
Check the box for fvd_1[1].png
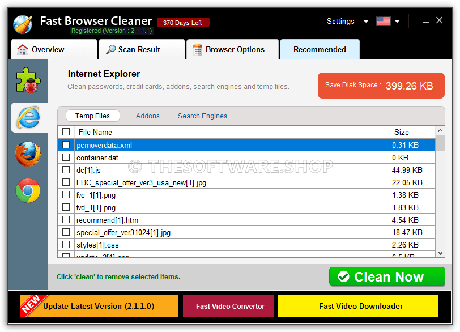point(66,207)
